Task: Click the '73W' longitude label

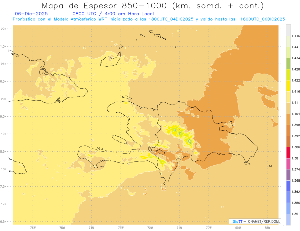Action: 121,228
